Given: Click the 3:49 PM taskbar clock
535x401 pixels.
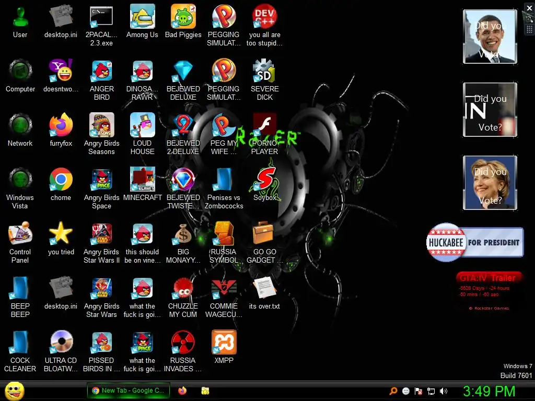Looking at the screenshot, I should [489, 391].
